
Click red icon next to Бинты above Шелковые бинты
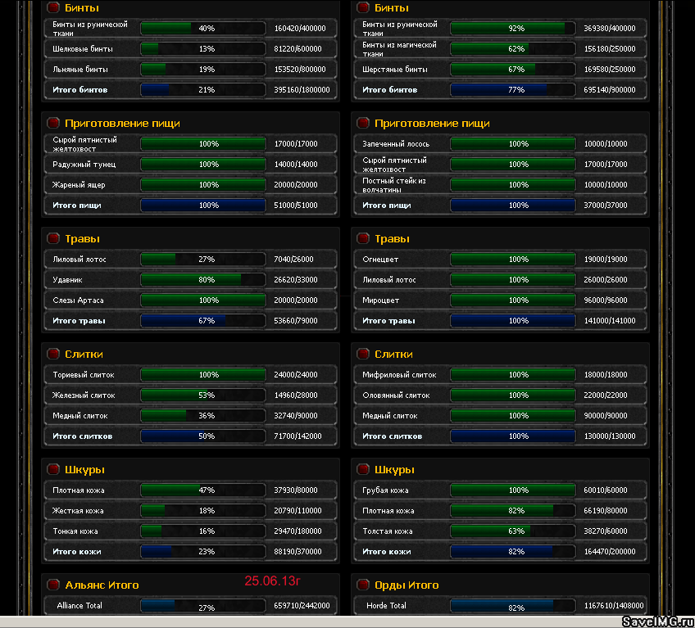53,7
